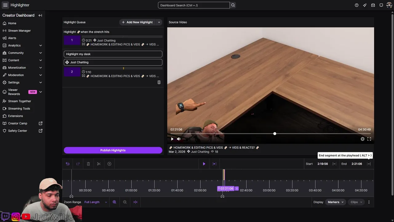Image resolution: width=394 pixels, height=222 pixels.
Task: Mute the source video volume
Action: coord(179,139)
